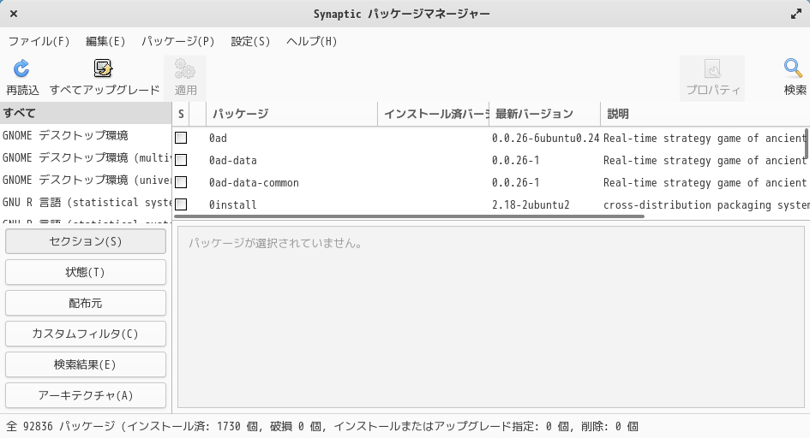Sort by the S status column header
Viewport: 810px width, 438px height.
tap(181, 114)
